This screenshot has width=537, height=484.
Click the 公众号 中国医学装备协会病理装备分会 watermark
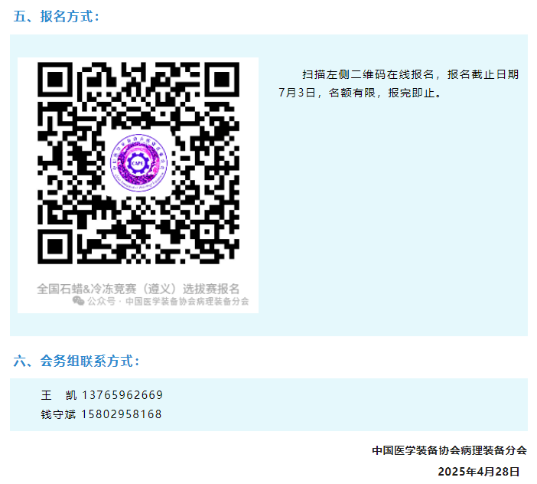(161, 301)
